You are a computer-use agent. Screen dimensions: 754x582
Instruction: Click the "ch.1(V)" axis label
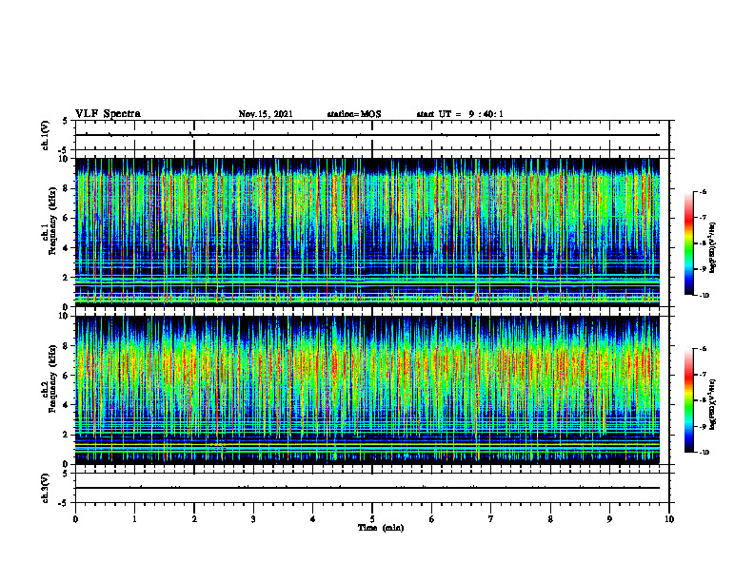point(46,135)
